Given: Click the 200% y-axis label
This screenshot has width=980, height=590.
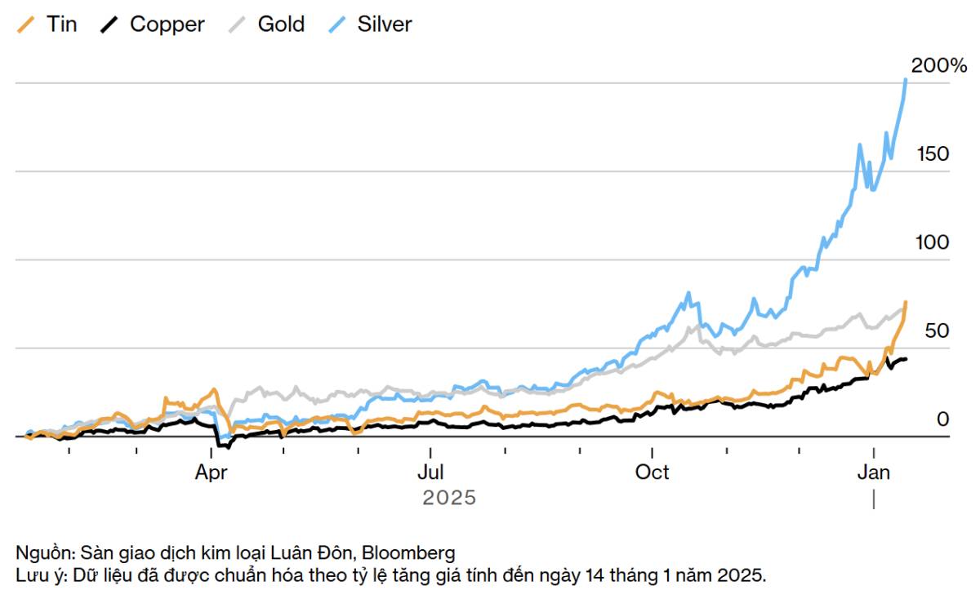Looking at the screenshot, I should [x=938, y=66].
